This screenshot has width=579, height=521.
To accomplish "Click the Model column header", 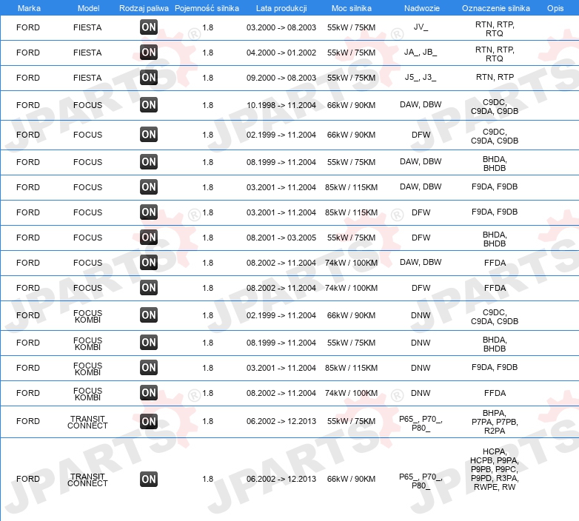I will 89,8.
